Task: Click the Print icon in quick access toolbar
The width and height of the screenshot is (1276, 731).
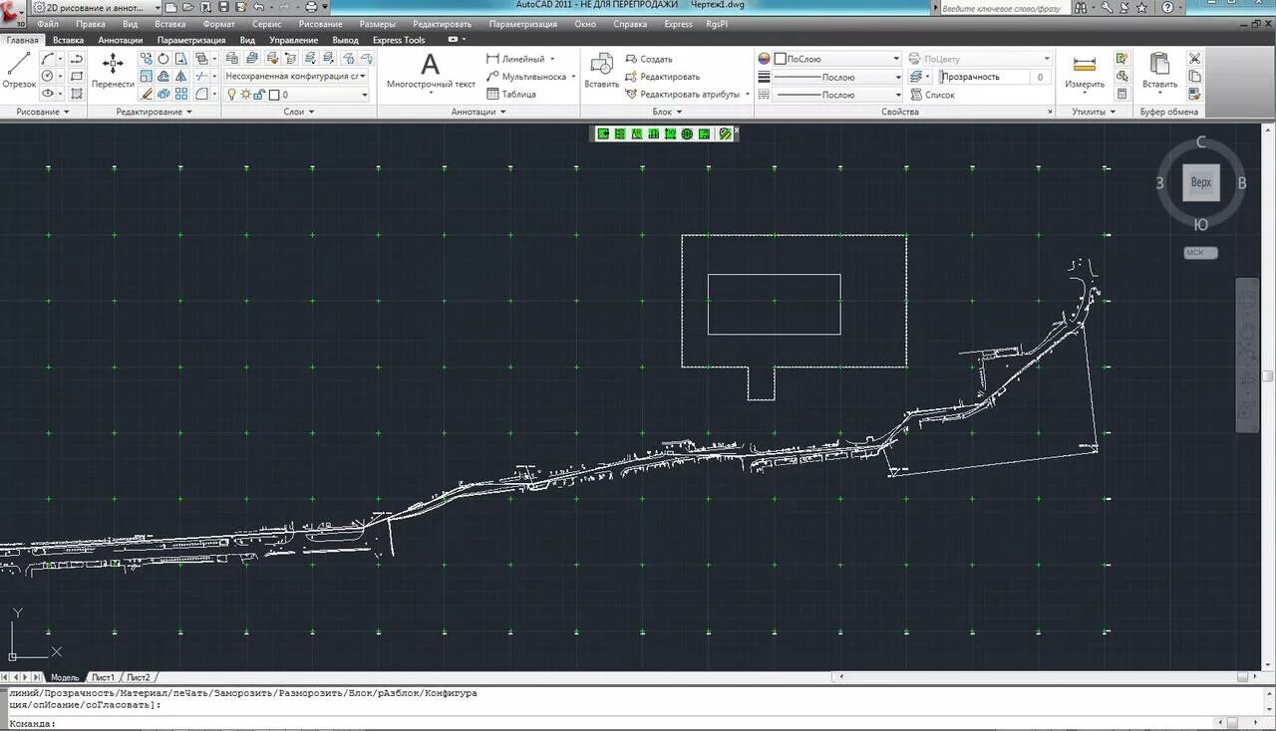Action: [x=311, y=7]
